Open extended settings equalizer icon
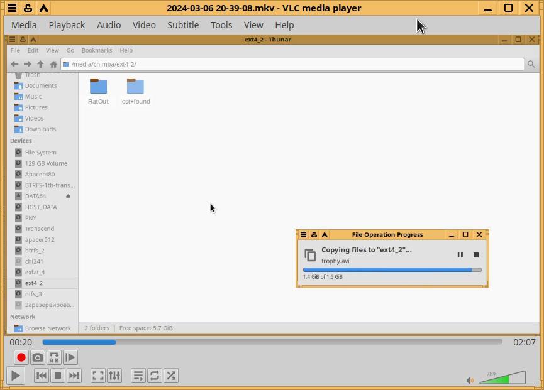Screen dimensions: 544x390 point(114,376)
